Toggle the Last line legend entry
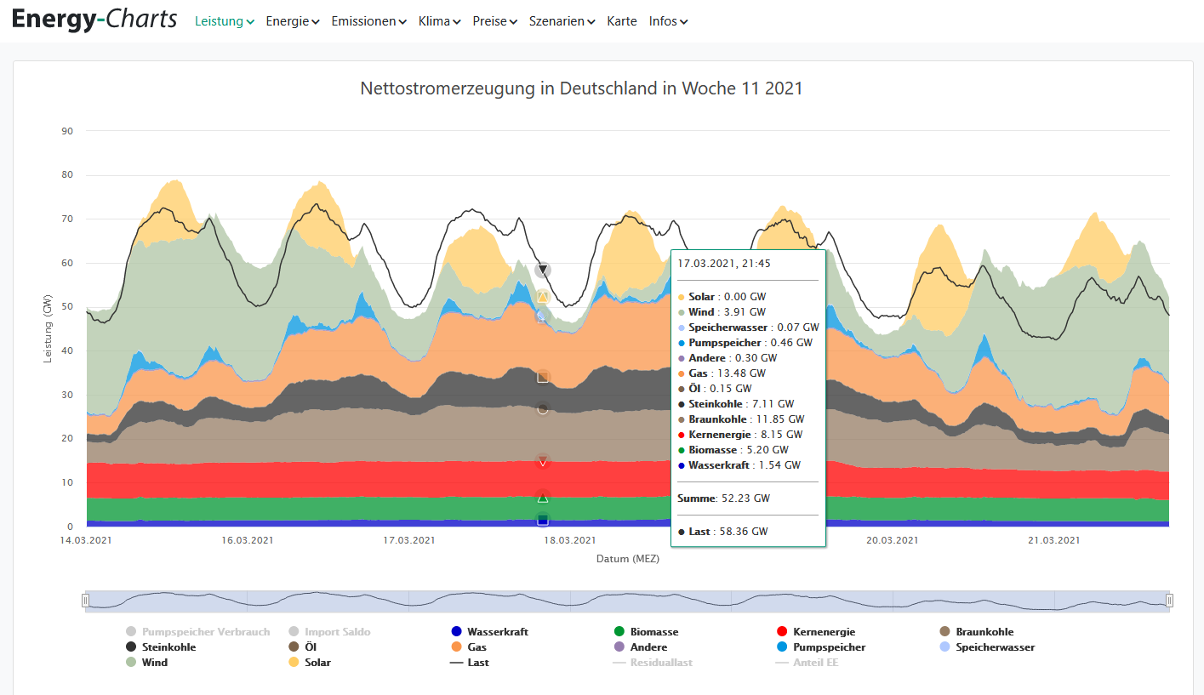 point(470,663)
